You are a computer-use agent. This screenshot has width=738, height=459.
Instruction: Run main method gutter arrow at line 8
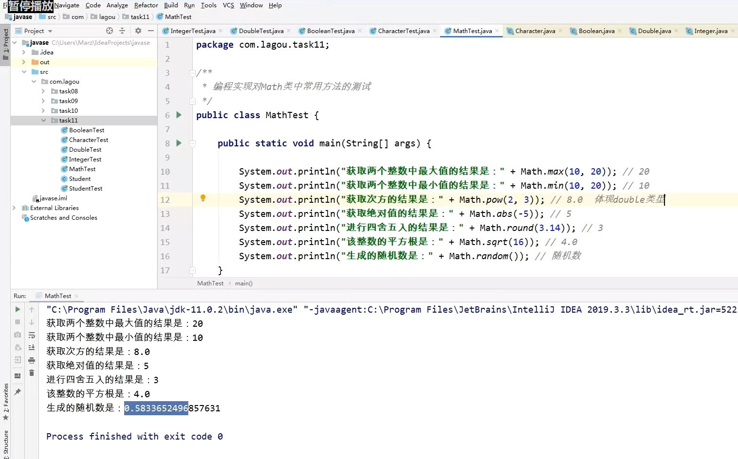click(x=179, y=143)
